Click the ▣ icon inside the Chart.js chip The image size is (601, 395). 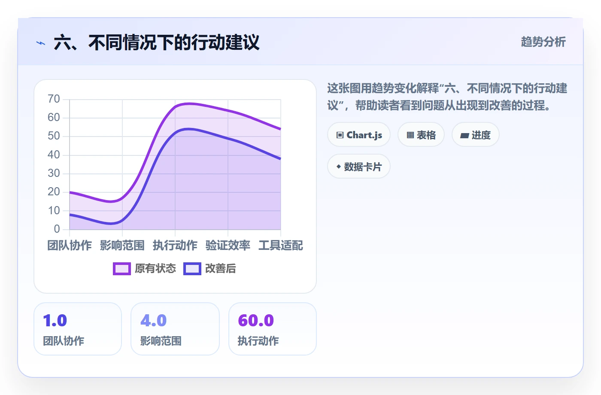pos(340,135)
